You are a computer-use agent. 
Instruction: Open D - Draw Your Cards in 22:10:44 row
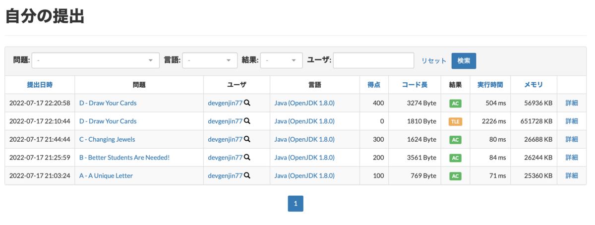(108, 121)
